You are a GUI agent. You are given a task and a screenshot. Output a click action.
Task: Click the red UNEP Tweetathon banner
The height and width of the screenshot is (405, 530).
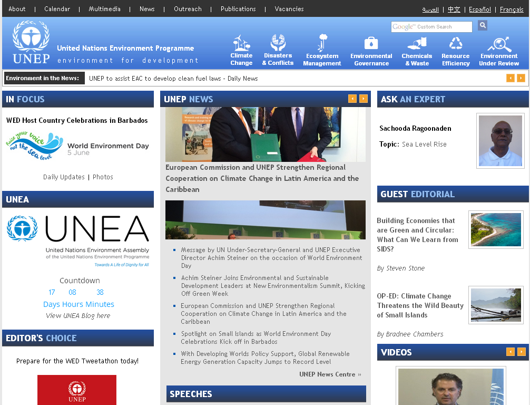pyautogui.click(x=77, y=390)
